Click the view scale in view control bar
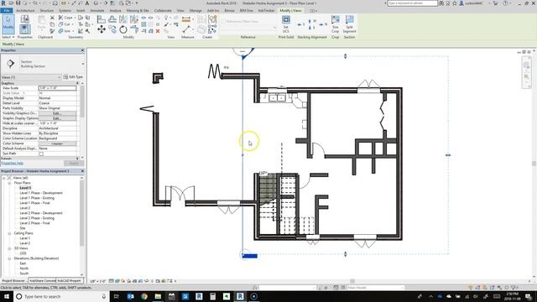Image resolution: width=537 pixels, height=302 pixels. (98, 281)
